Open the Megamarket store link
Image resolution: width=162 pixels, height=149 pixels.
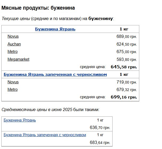pyautogui.click(x=18, y=59)
